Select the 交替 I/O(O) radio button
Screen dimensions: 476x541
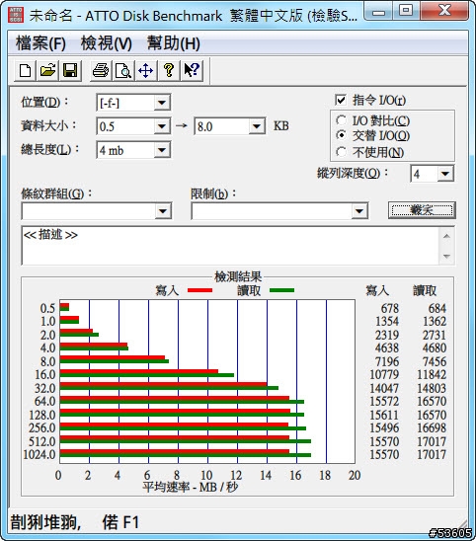click(x=341, y=135)
